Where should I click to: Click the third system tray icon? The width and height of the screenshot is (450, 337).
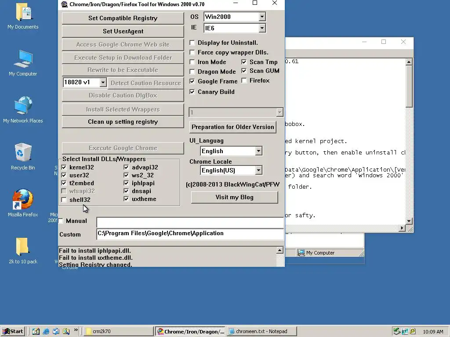[x=413, y=331]
